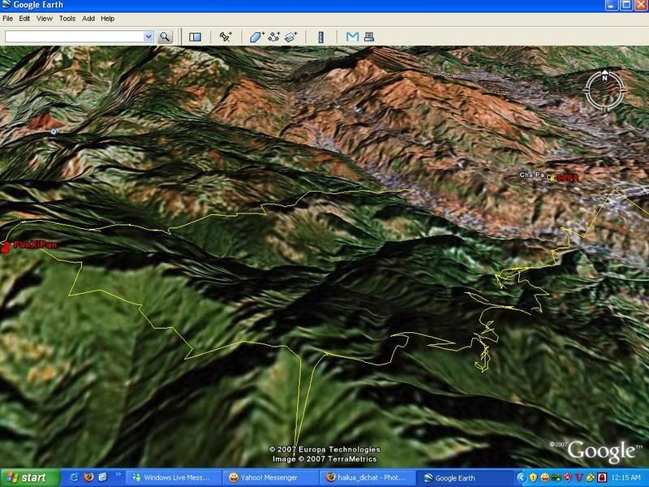Click the email icon in toolbar
This screenshot has height=487, width=649.
(x=352, y=37)
